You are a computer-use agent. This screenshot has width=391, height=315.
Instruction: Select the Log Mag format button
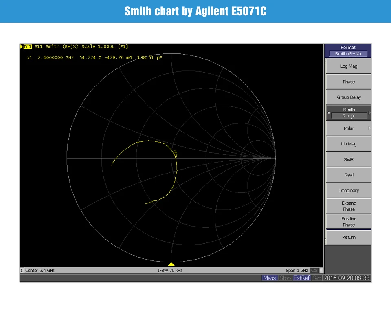[349, 66]
